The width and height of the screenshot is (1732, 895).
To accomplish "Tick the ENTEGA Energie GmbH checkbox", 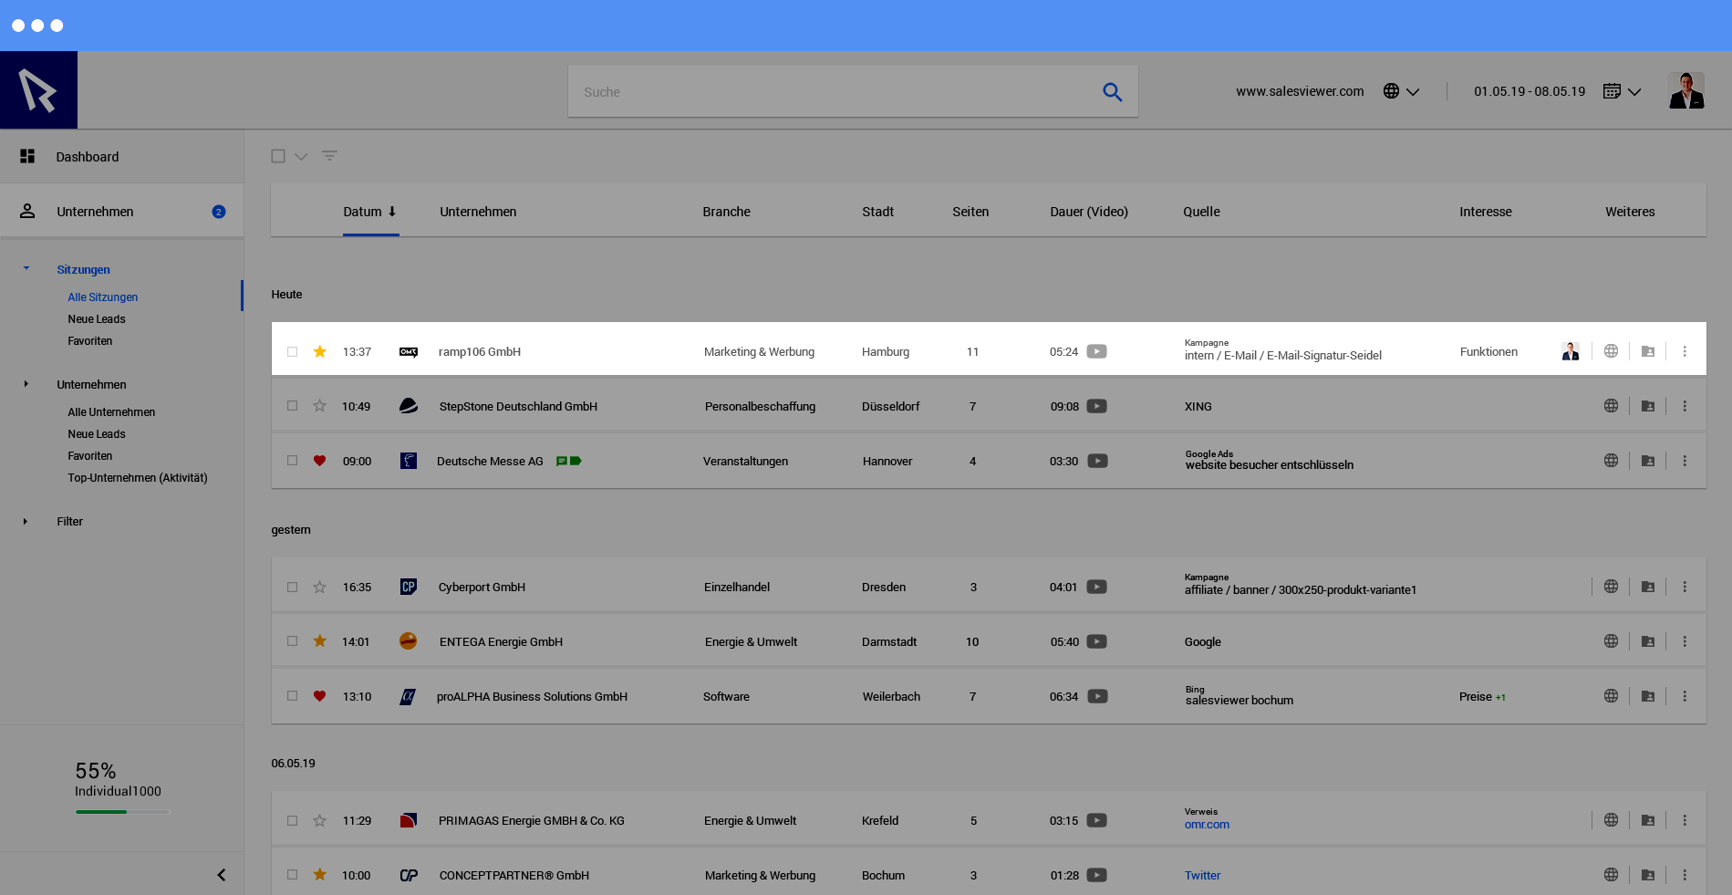I will click(x=292, y=641).
